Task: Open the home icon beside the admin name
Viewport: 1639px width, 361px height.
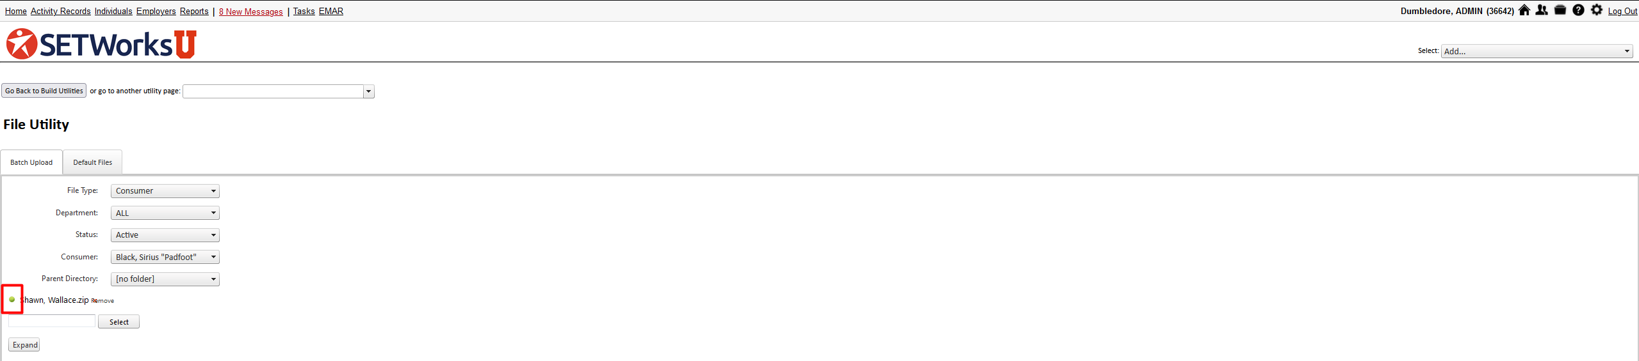Action: 1524,10
